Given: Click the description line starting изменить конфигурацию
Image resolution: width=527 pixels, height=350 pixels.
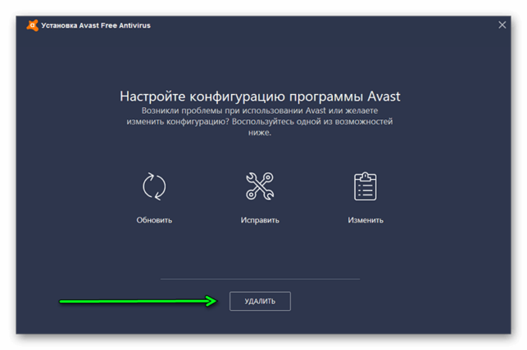Looking at the screenshot, I should (260, 121).
